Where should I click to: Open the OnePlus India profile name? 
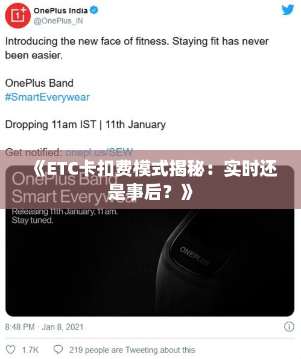tap(61, 10)
